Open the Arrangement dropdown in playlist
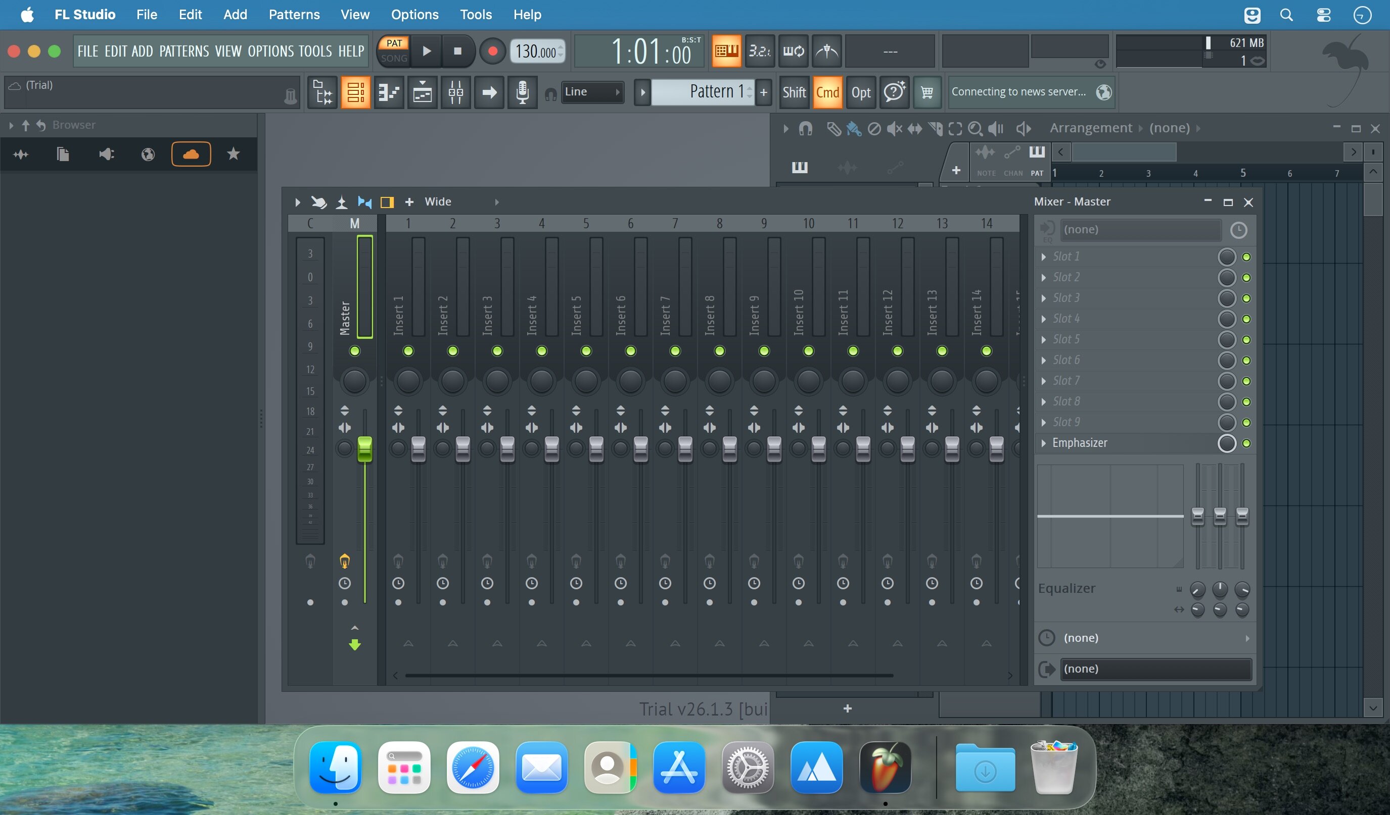This screenshot has height=815, width=1390. point(1090,128)
